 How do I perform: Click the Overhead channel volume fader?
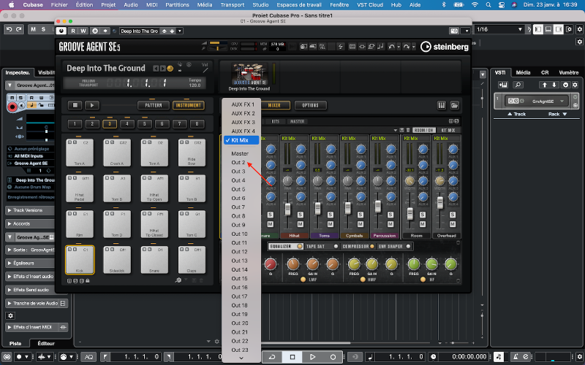pyautogui.click(x=440, y=203)
